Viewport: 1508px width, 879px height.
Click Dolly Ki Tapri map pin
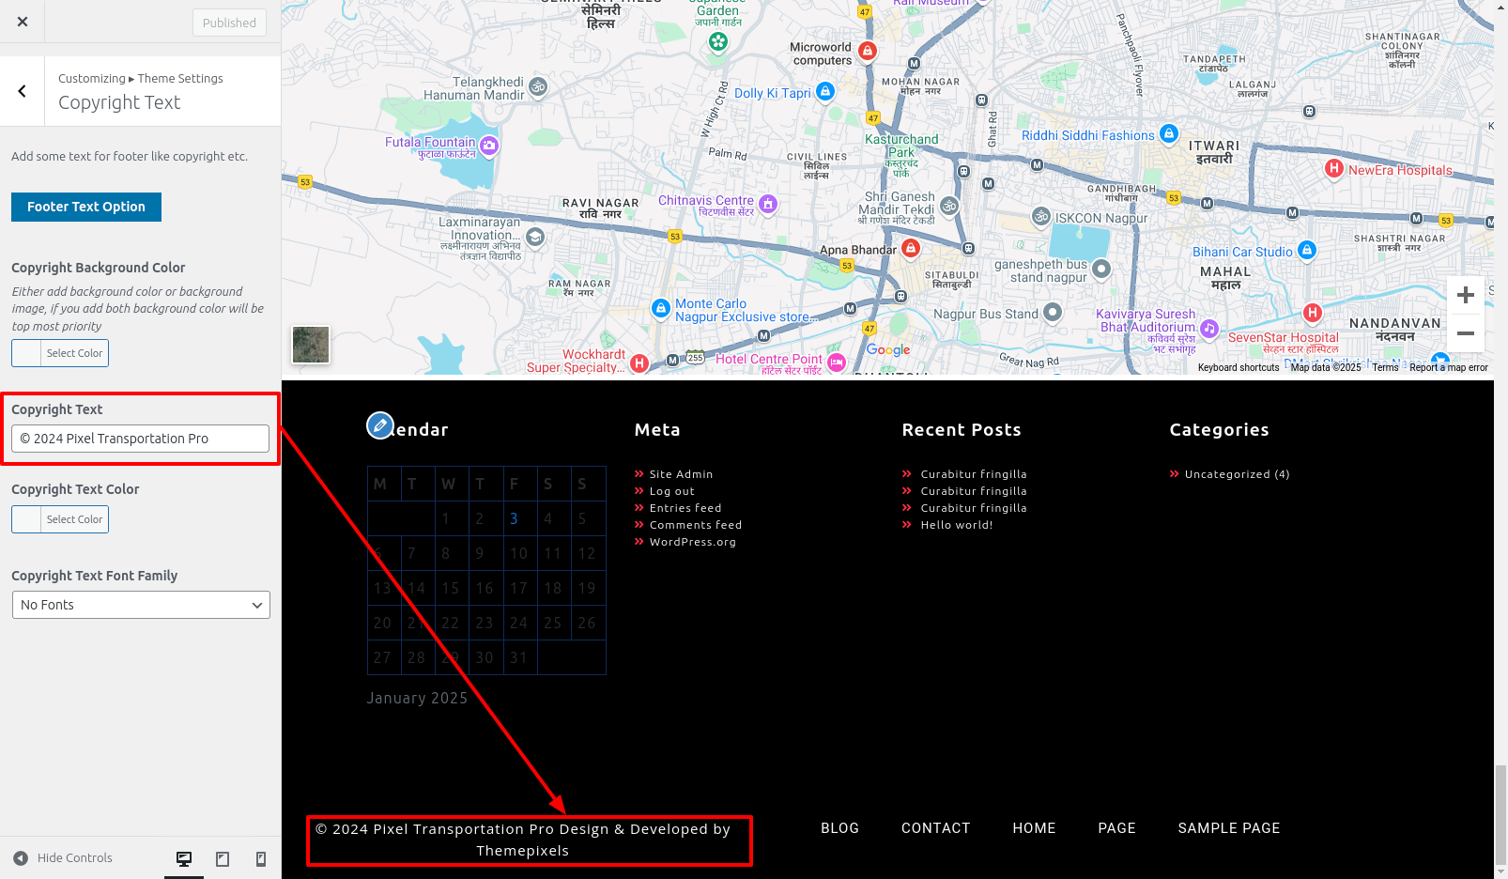pyautogui.click(x=825, y=91)
